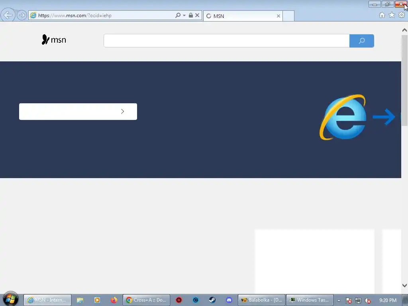Image resolution: width=408 pixels, height=306 pixels.
Task: Open the red gear taskbar app icon
Action: click(x=179, y=300)
